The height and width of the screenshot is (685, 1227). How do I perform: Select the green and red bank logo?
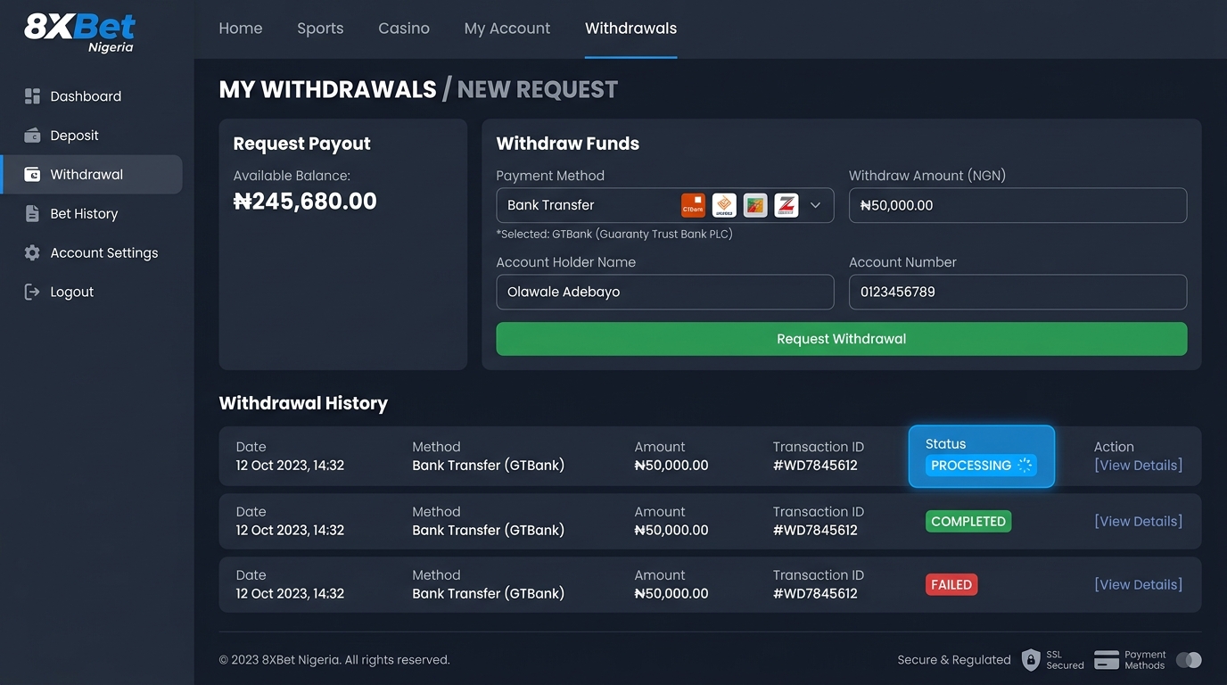pyautogui.click(x=755, y=205)
